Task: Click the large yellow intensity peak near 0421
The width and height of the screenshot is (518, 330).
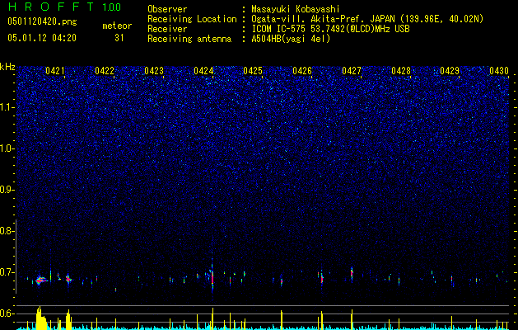Action: click(41, 318)
